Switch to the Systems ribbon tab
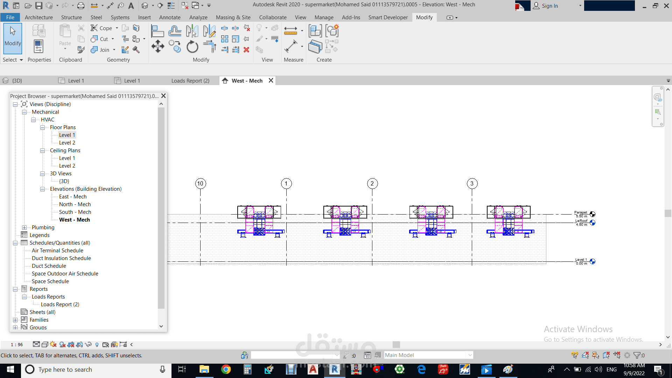The width and height of the screenshot is (672, 378). click(x=120, y=17)
